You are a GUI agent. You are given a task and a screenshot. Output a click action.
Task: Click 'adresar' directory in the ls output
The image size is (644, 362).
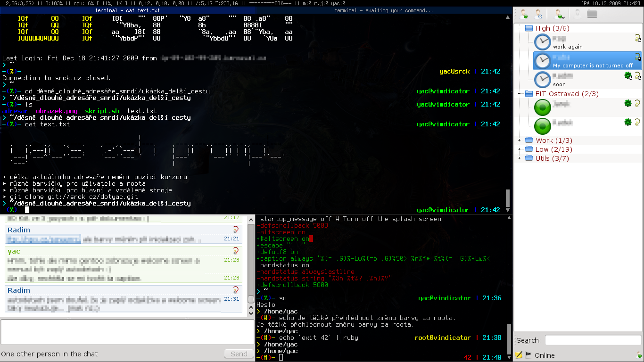[15, 111]
